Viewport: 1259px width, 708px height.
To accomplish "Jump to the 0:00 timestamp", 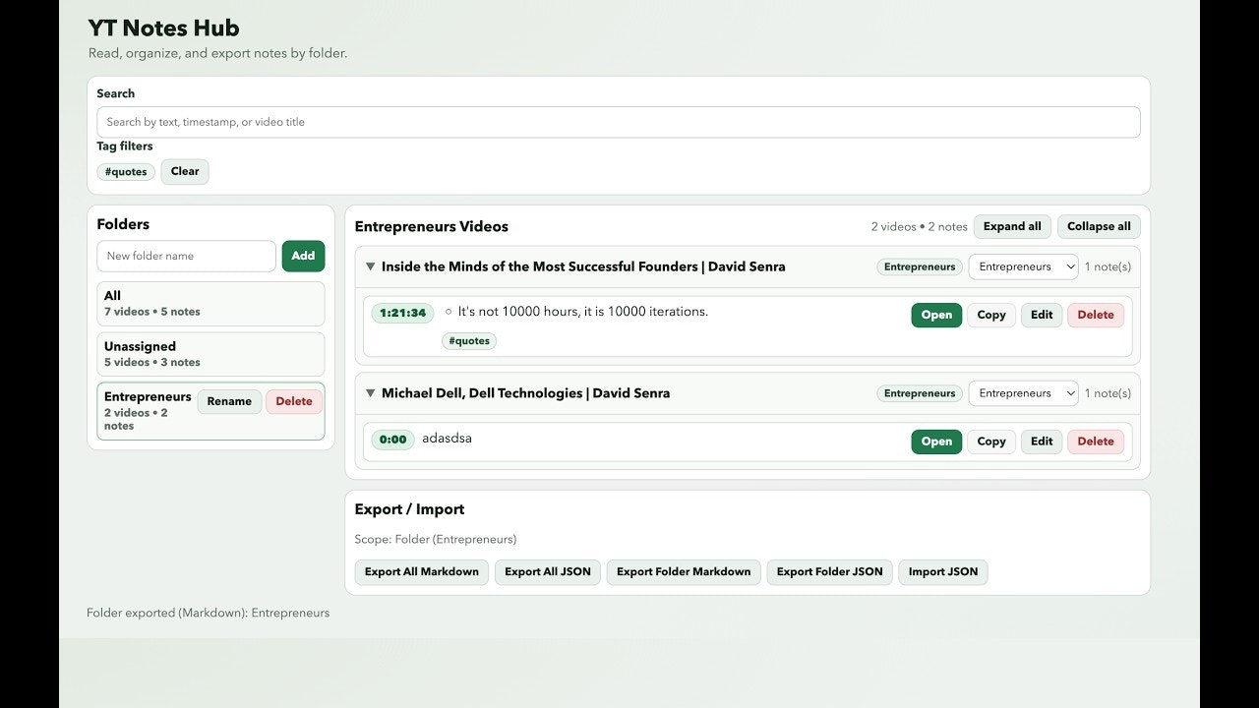I will click(392, 440).
